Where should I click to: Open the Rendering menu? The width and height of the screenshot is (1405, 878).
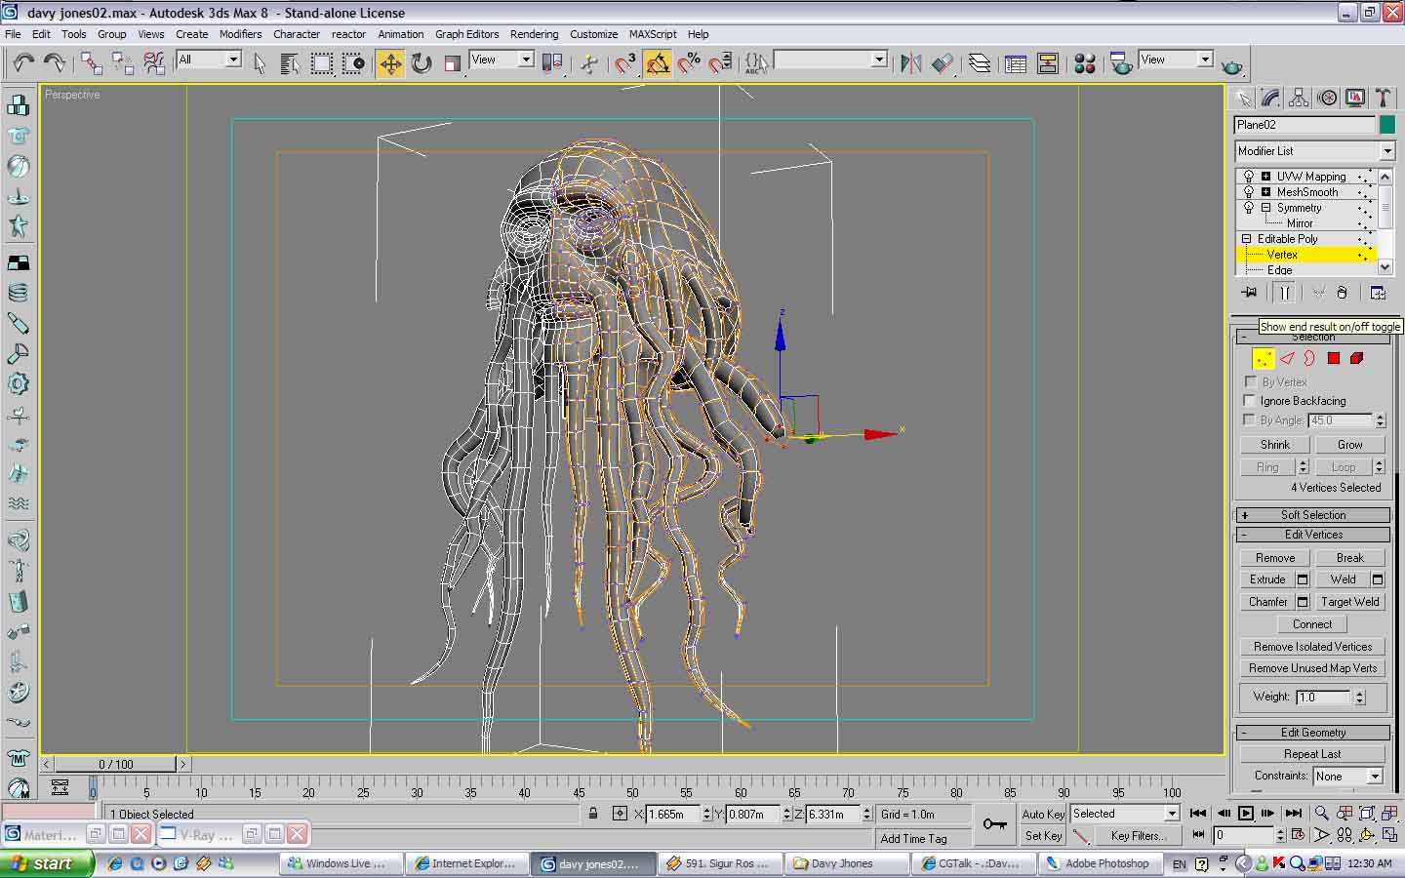point(534,34)
